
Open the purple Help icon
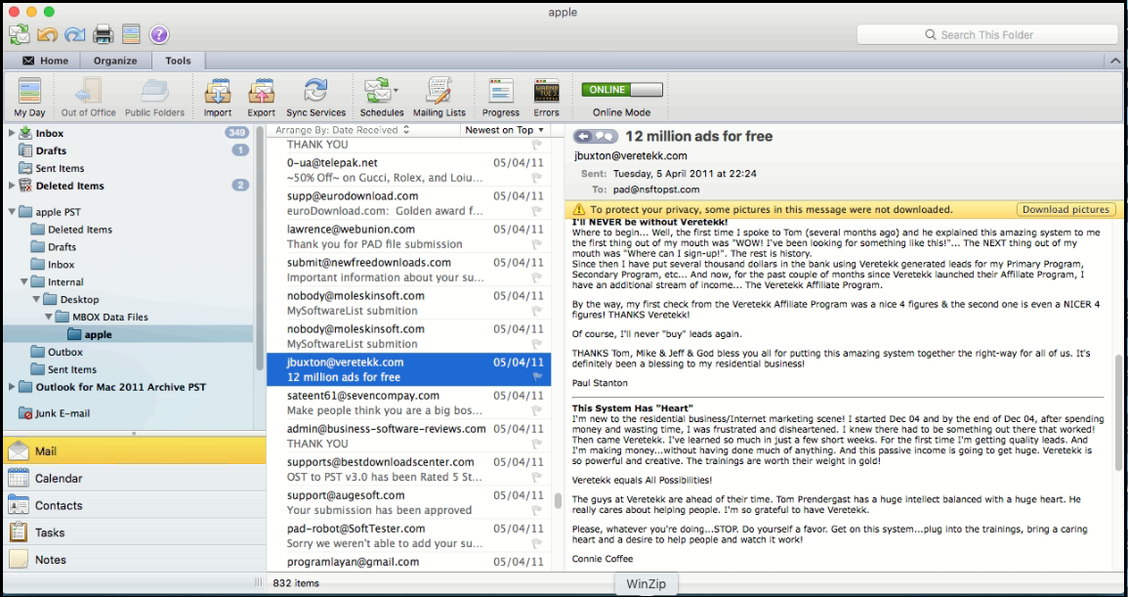click(x=159, y=34)
